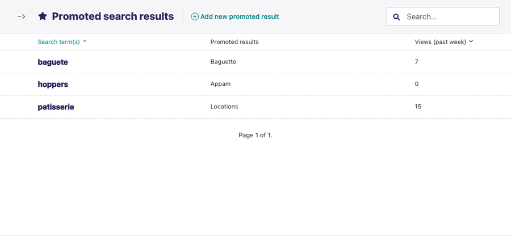Focus the Search input field
The width and height of the screenshot is (511, 236).
coord(443,16)
